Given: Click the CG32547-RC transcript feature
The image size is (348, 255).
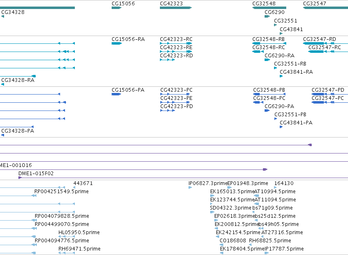Looking at the screenshot, I should [328, 52].
